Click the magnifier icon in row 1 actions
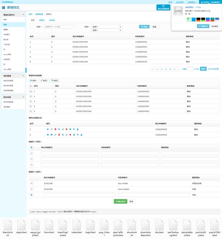 (x=59, y=129)
